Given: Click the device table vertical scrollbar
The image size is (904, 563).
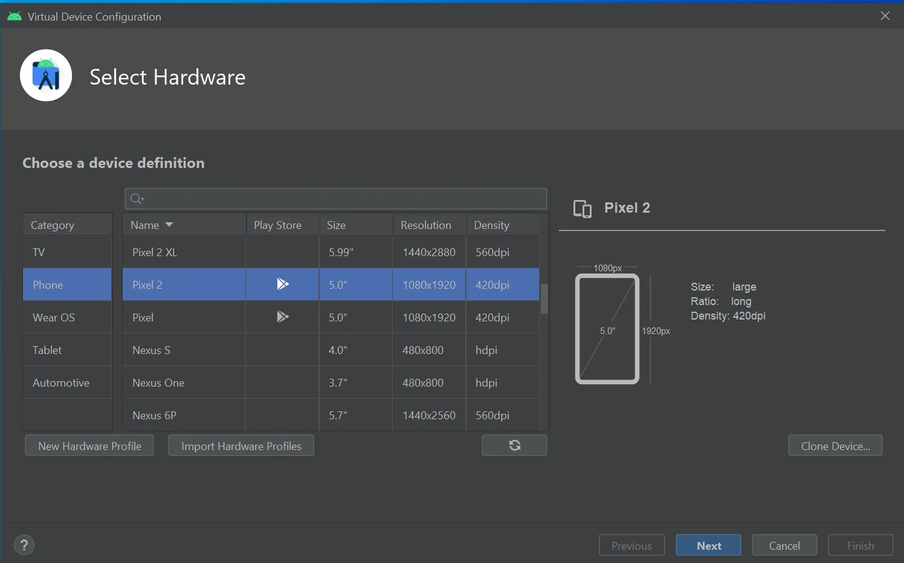Looking at the screenshot, I should tap(544, 299).
